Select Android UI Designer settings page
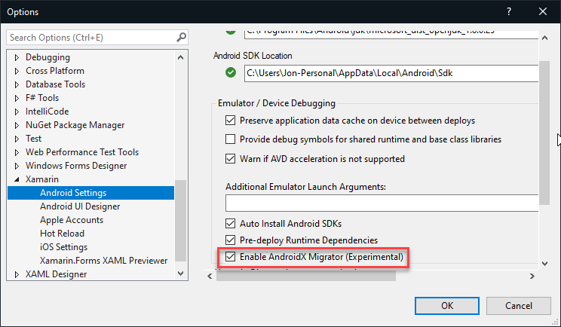561x327 pixels. (80, 206)
